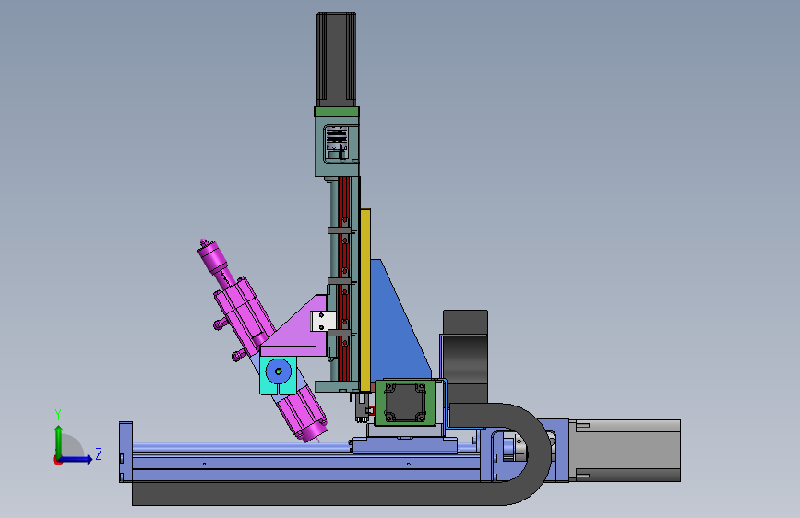Select the teal gearbox housing with the nameplate

(337, 147)
